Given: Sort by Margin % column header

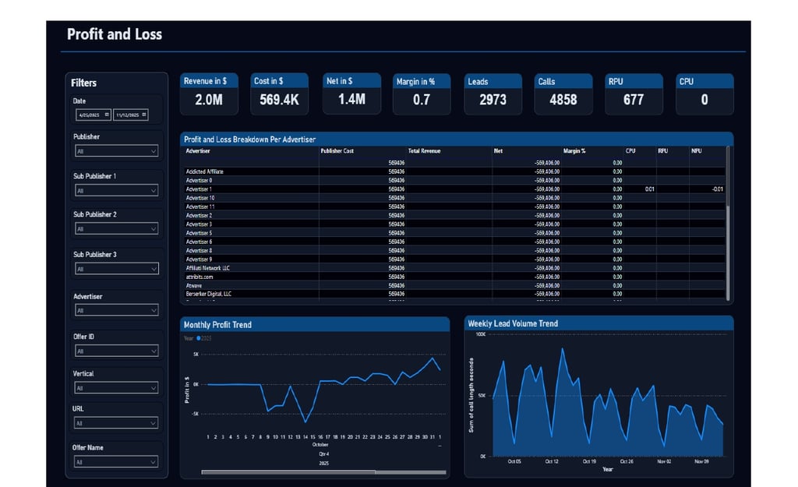Looking at the screenshot, I should pyautogui.click(x=574, y=150).
